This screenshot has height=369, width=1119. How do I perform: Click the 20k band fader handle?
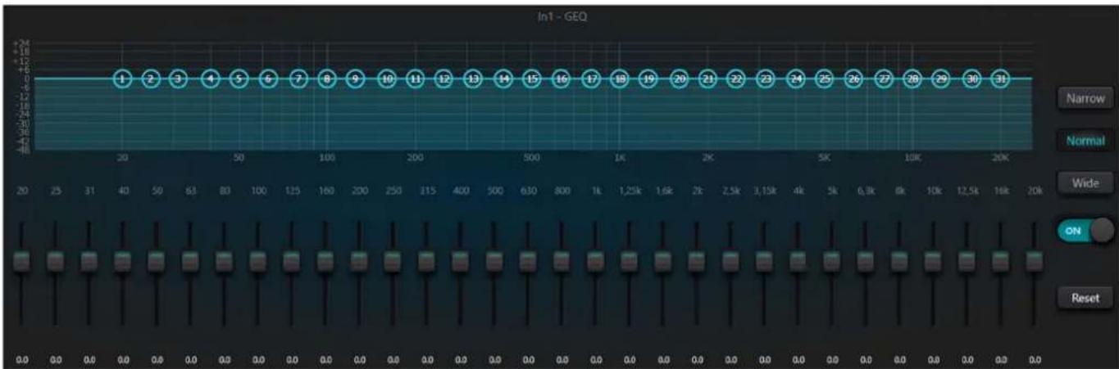pyautogui.click(x=1035, y=262)
